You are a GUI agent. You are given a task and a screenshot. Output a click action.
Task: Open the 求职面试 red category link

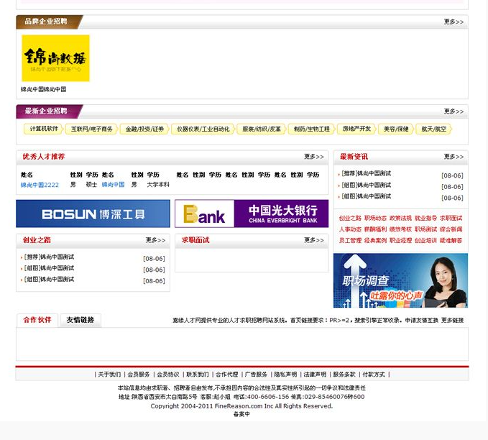coord(451,219)
